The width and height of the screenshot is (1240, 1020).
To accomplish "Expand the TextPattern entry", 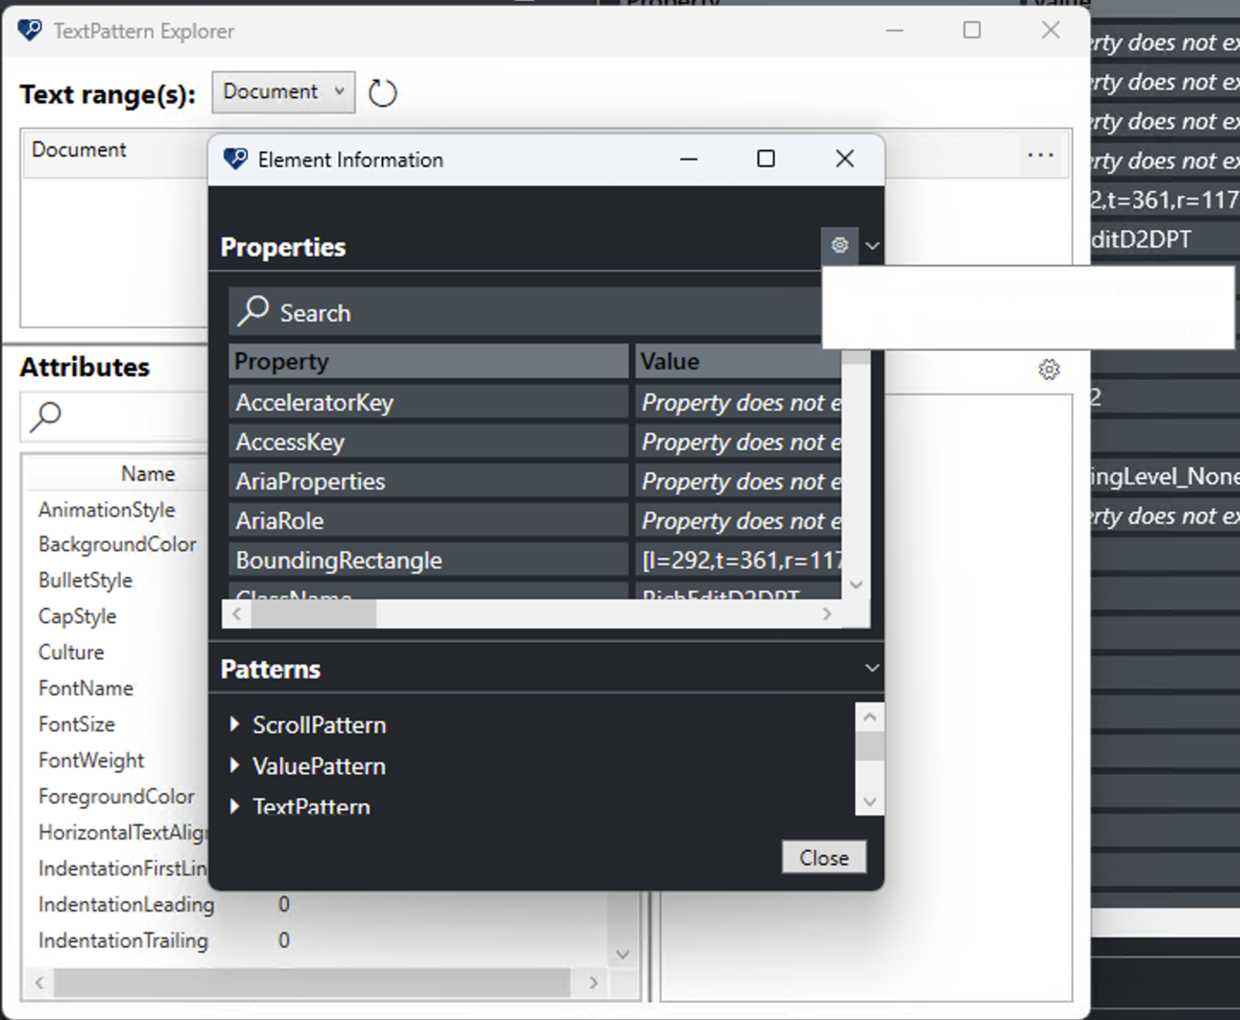I will (x=235, y=806).
